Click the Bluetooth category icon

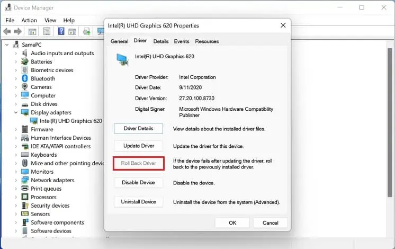point(24,78)
